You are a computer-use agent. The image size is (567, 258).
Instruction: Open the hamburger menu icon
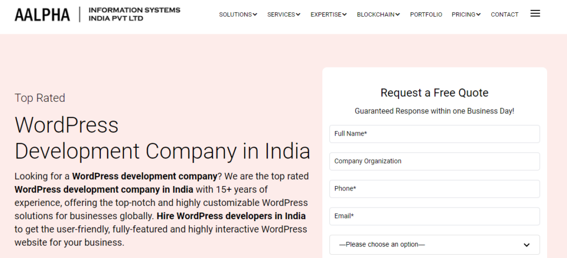pyautogui.click(x=535, y=14)
